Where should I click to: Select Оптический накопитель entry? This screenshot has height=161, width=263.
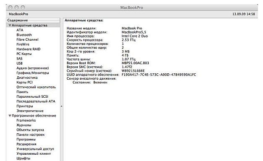point(36,87)
